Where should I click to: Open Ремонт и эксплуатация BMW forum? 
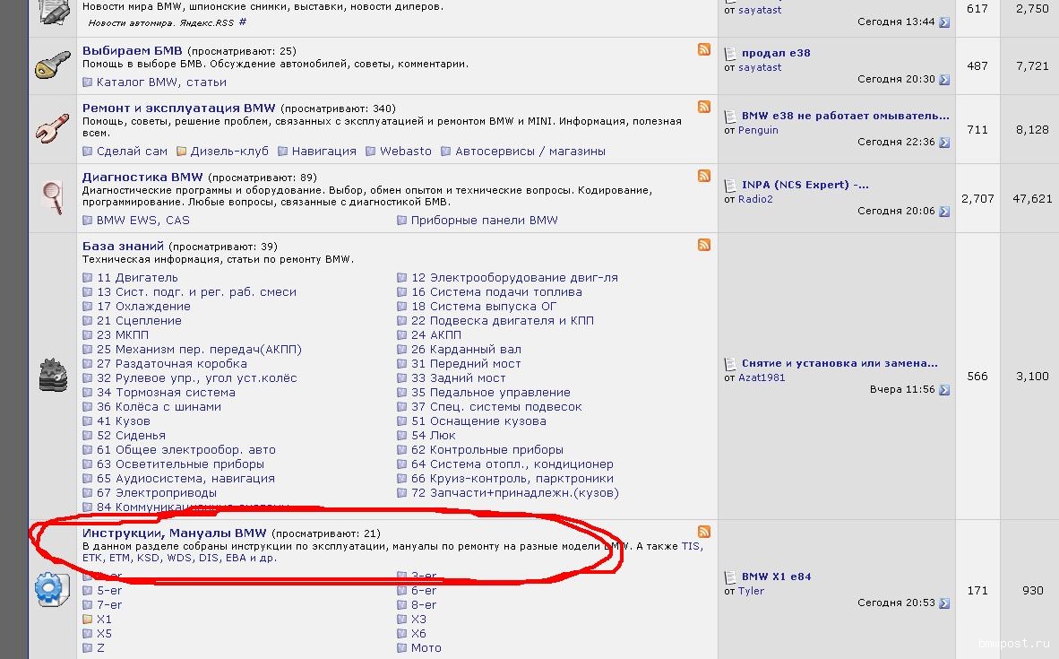pyautogui.click(x=178, y=108)
